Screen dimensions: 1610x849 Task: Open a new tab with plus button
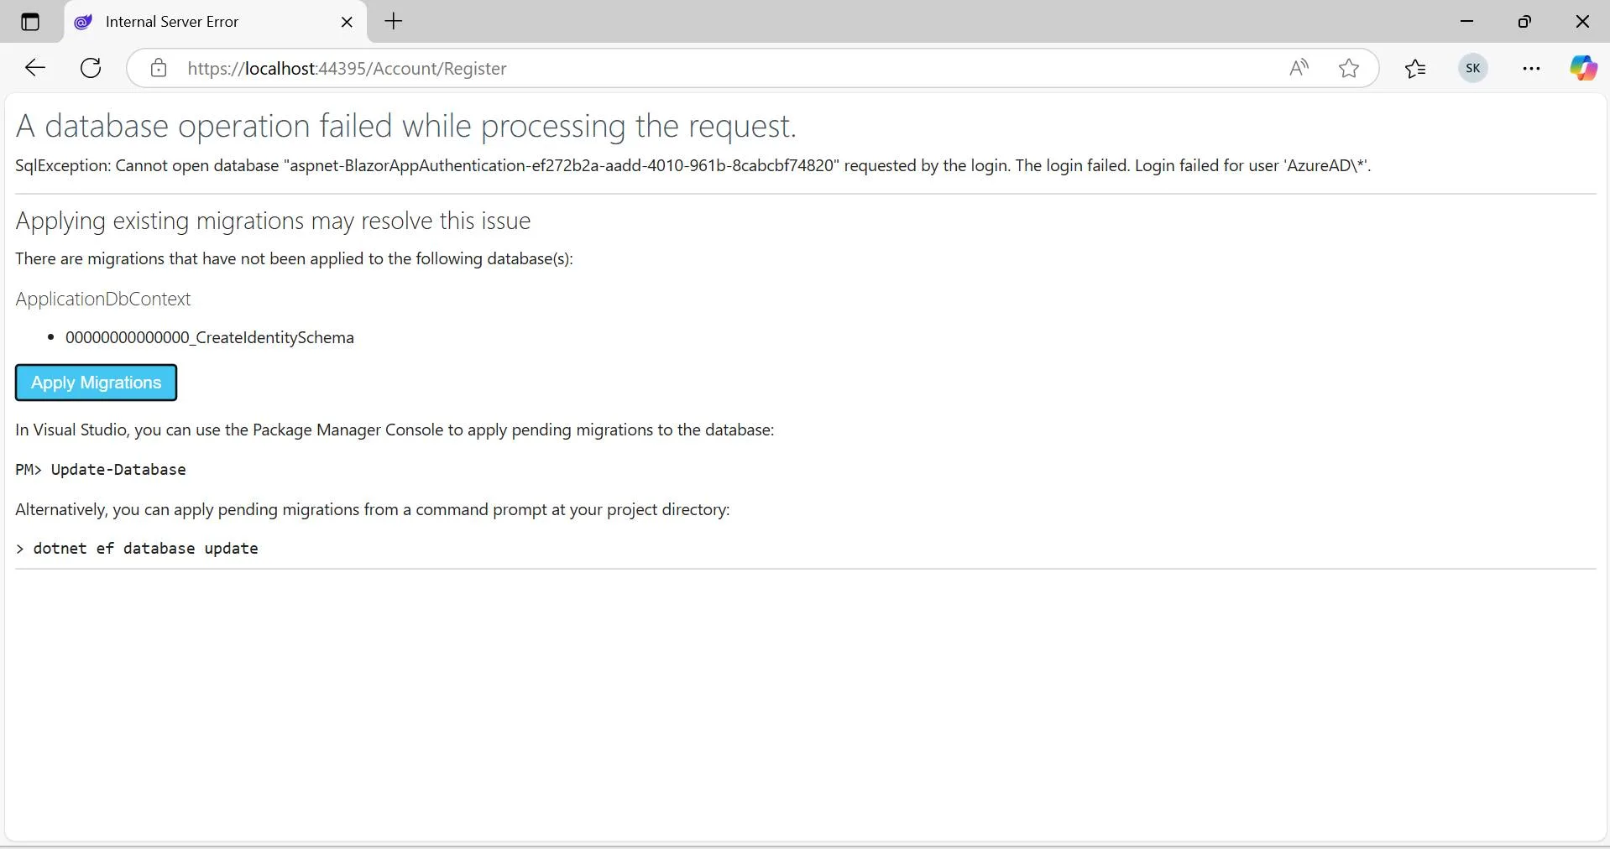point(394,22)
